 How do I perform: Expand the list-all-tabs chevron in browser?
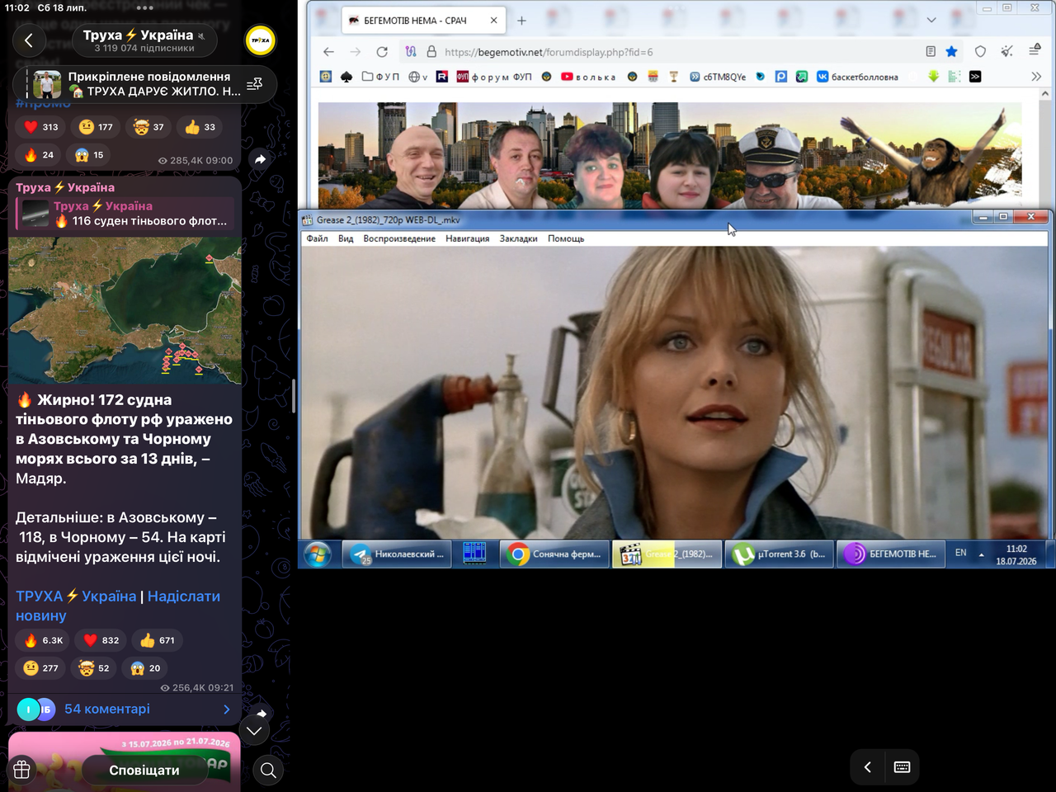tap(931, 20)
